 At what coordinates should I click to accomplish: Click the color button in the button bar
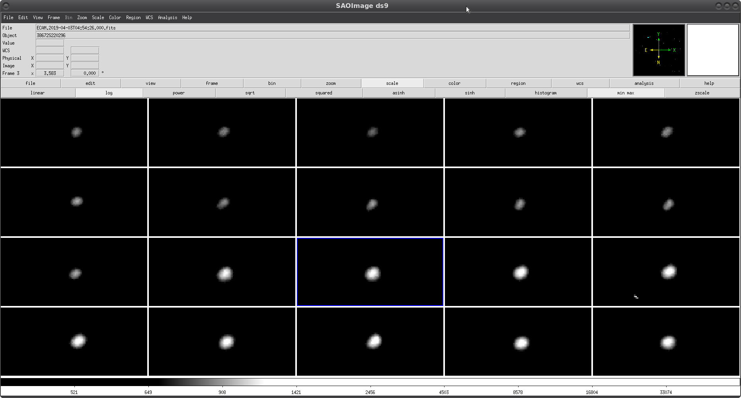pyautogui.click(x=454, y=83)
